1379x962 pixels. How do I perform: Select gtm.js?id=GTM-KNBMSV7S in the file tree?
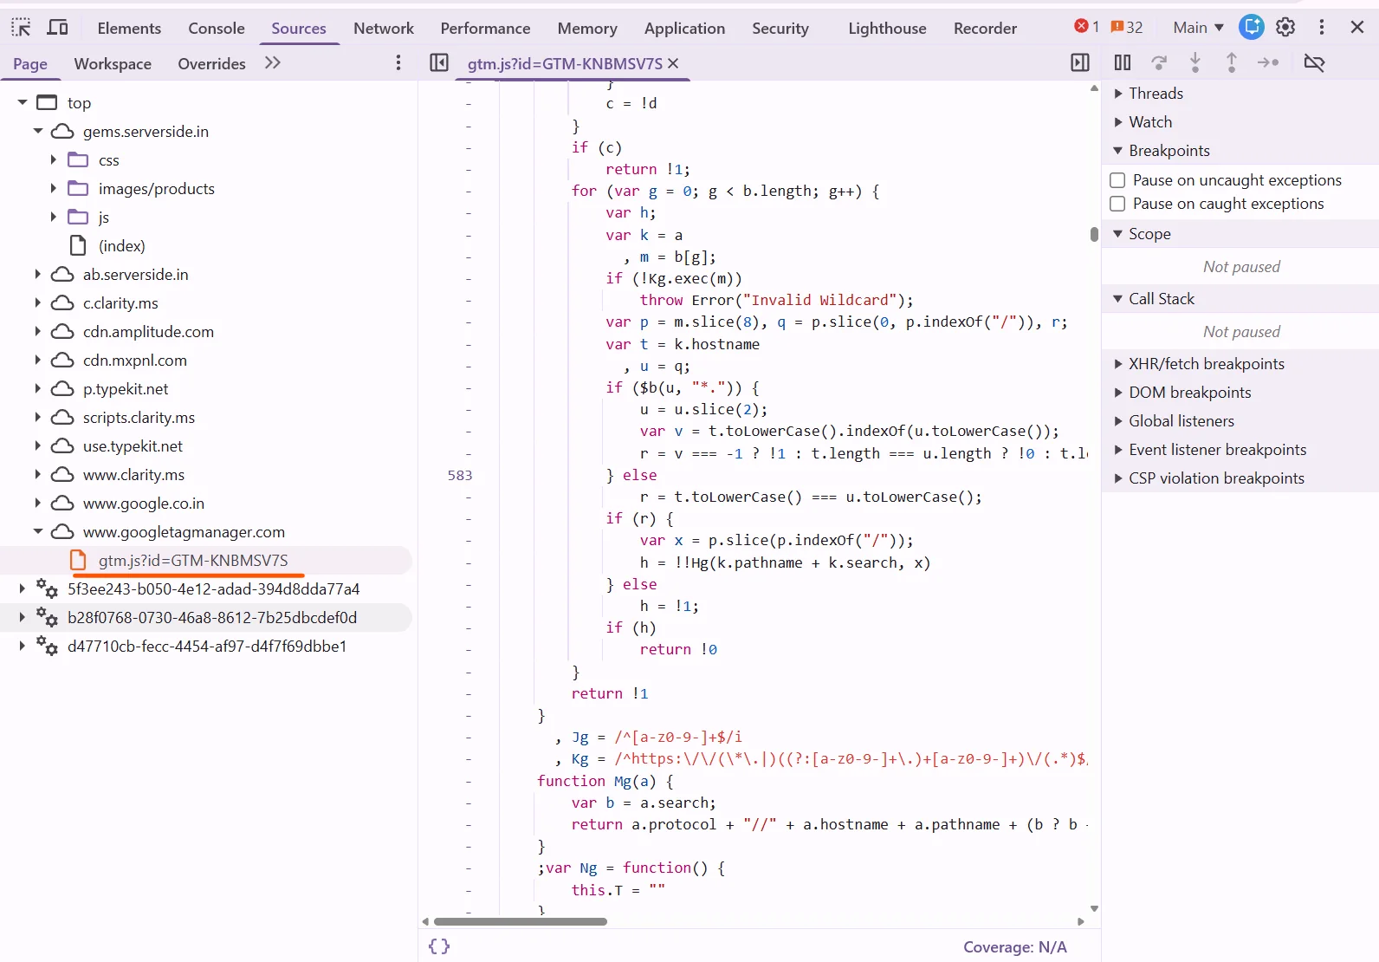point(193,561)
